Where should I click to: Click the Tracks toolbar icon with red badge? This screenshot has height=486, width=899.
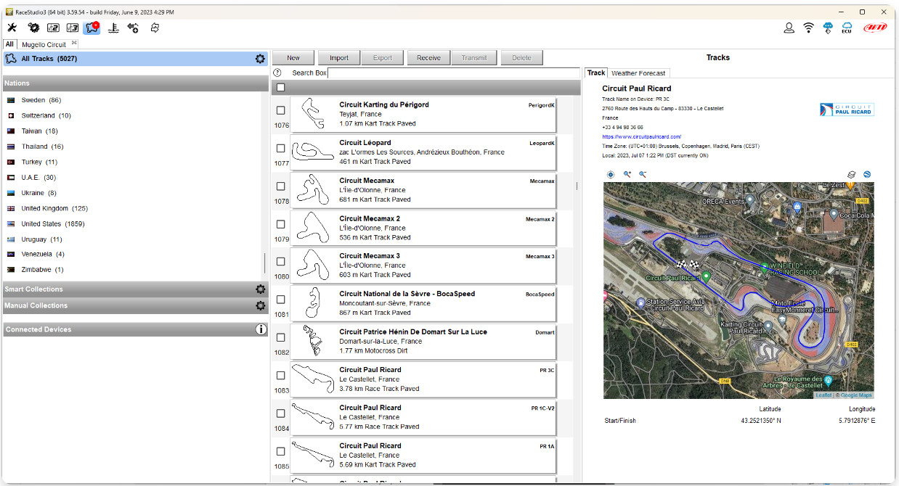(x=92, y=28)
